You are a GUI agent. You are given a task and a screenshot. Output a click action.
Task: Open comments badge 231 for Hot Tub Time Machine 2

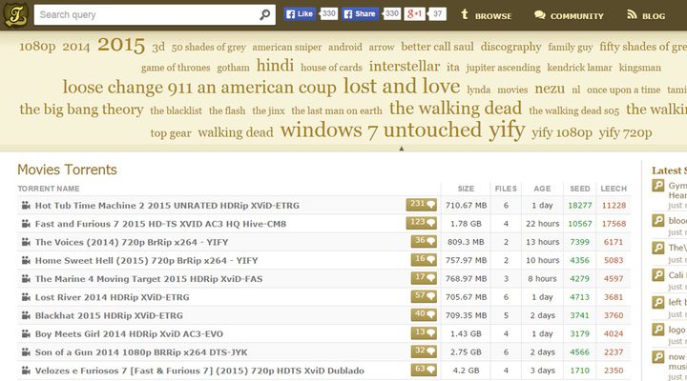(x=421, y=205)
